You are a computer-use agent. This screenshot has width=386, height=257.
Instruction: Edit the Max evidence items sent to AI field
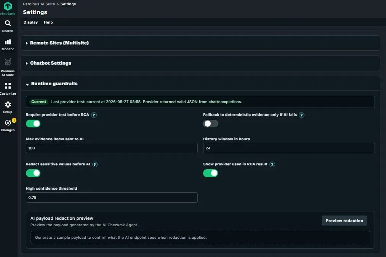point(112,148)
